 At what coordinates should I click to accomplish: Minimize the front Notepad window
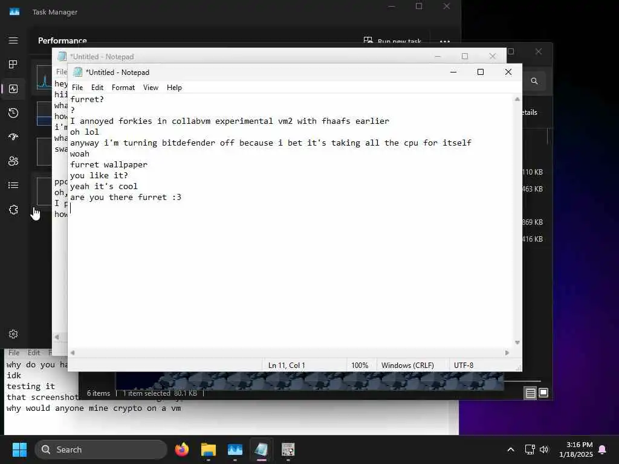tap(453, 72)
